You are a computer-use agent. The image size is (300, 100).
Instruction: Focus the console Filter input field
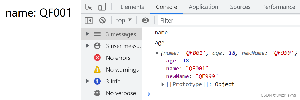click(x=229, y=20)
